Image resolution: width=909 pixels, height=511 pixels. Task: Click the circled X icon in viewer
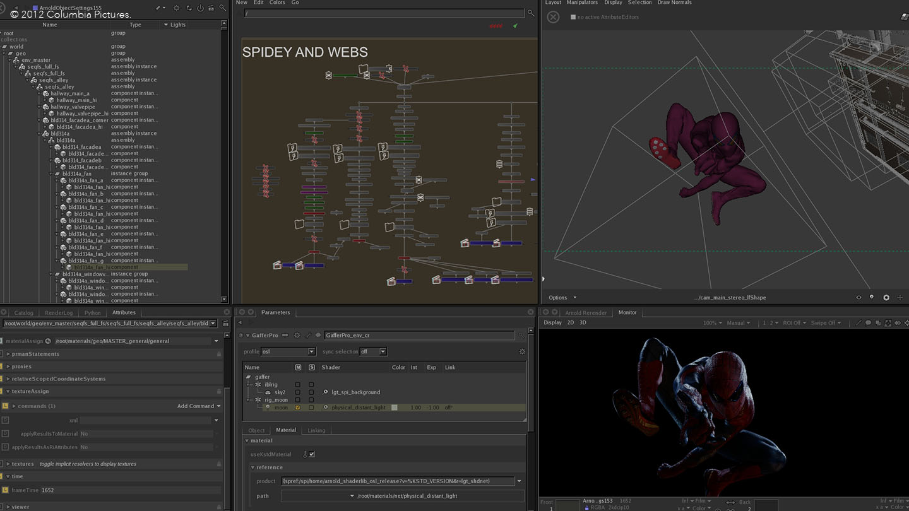[x=553, y=17]
